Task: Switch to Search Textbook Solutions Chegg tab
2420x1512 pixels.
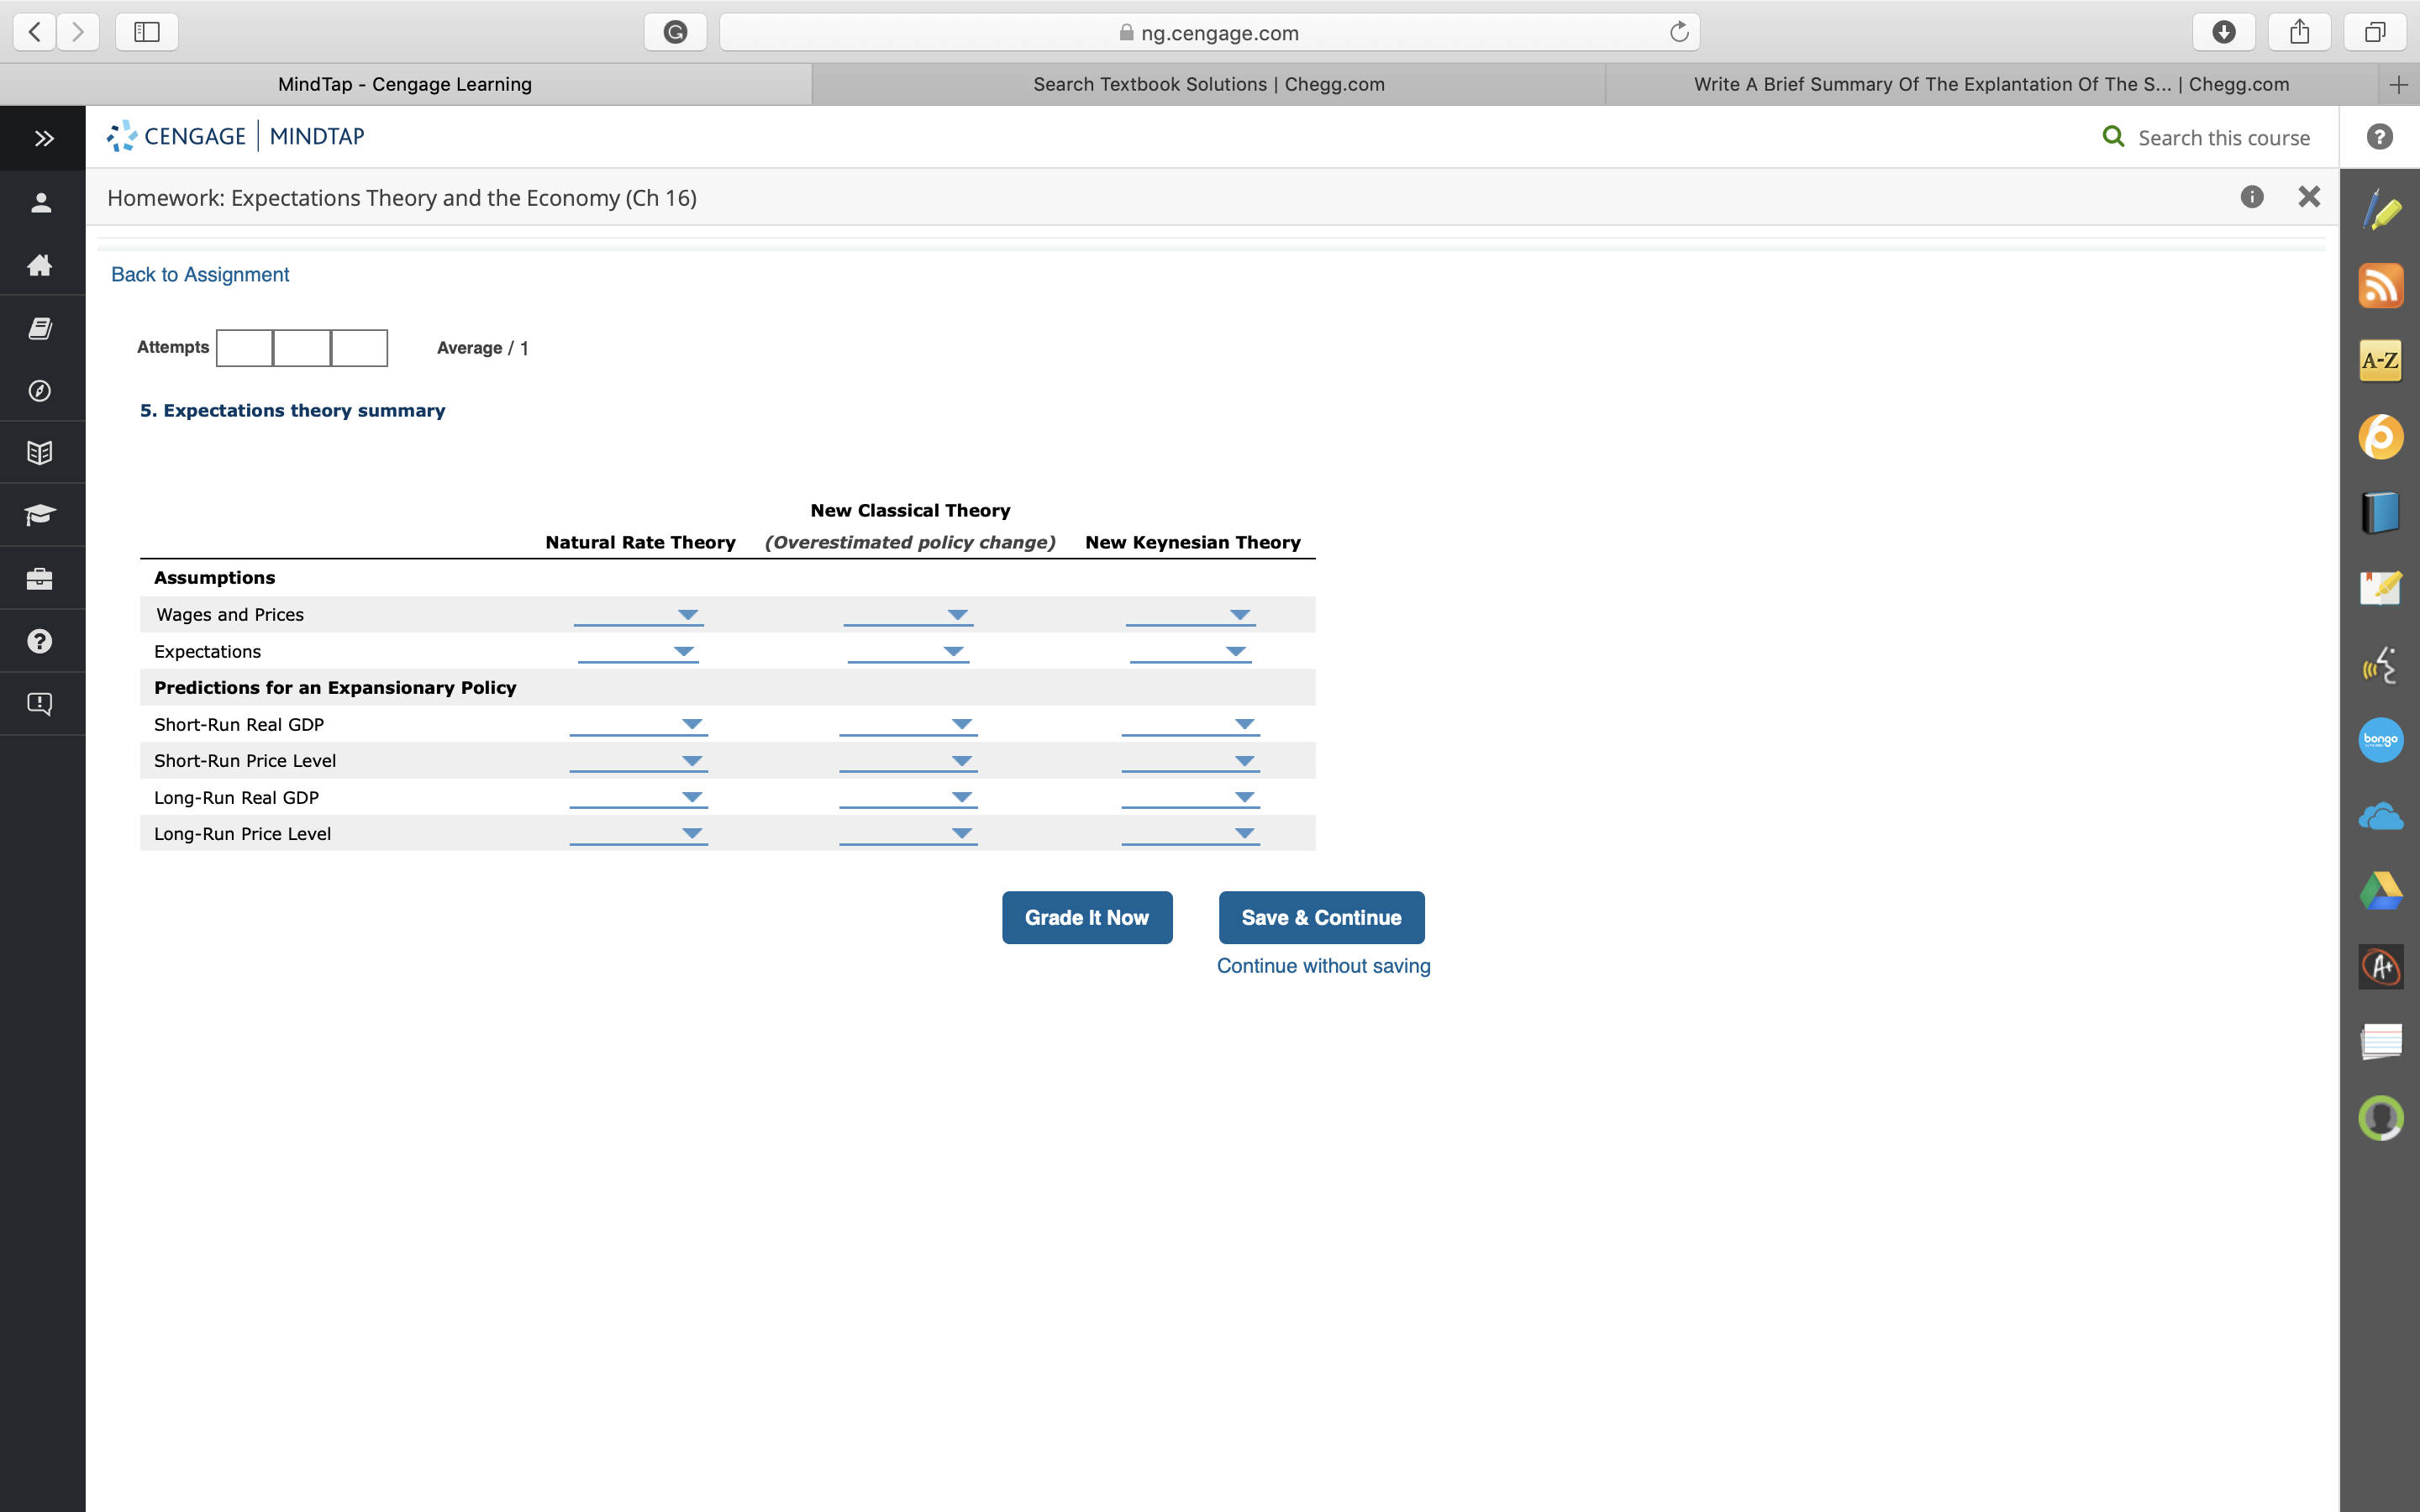Action: 1208,84
